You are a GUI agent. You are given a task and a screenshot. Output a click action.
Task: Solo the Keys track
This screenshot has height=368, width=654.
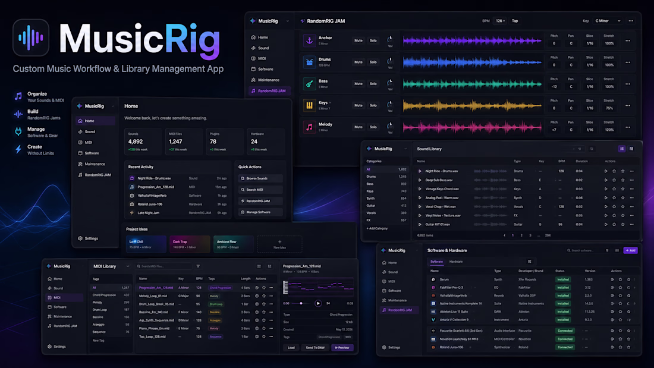tap(373, 106)
